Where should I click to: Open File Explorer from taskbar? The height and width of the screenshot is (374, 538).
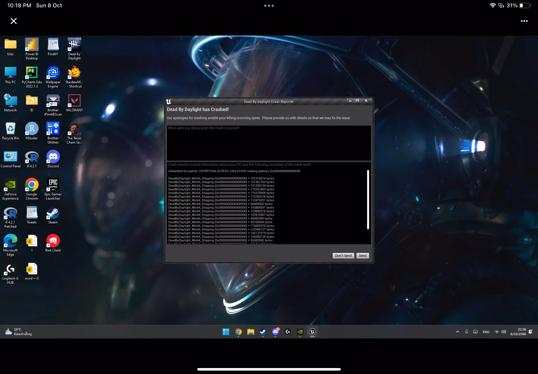251,332
